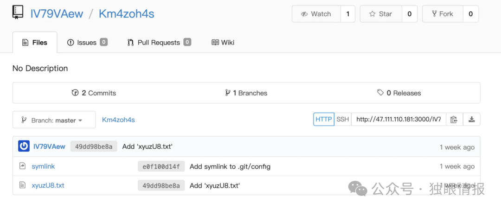This screenshot has width=501, height=209.
Task: Watch this repository
Action: coord(316,14)
